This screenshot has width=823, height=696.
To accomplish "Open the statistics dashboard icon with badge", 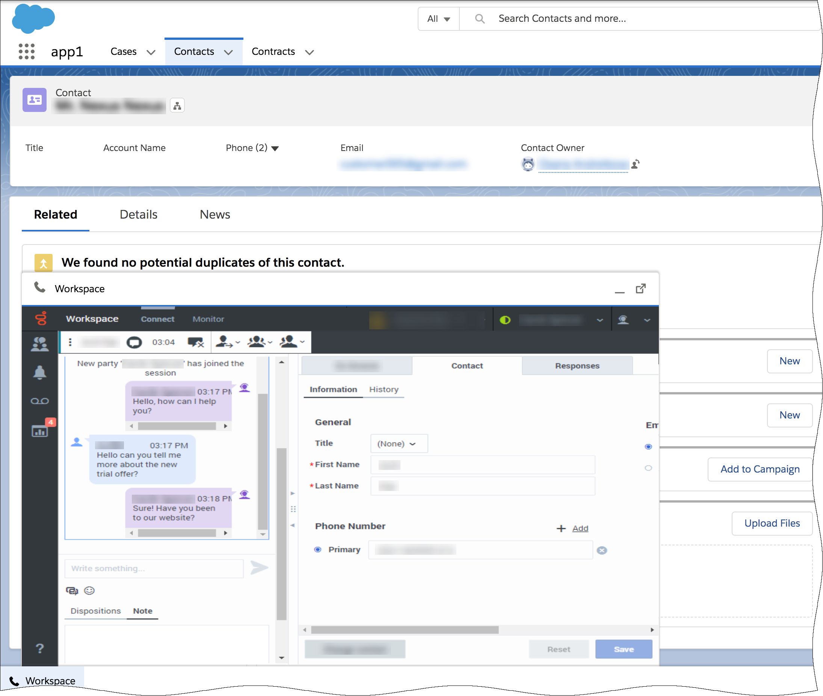I will coord(39,431).
